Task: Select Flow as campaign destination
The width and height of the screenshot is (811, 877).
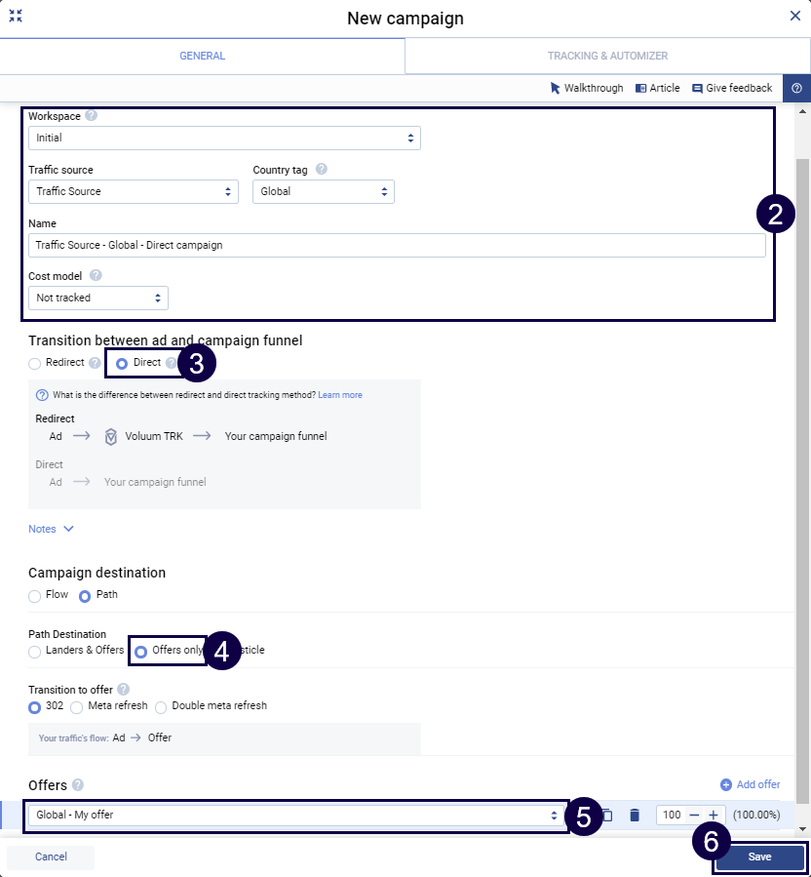Action: pyautogui.click(x=35, y=595)
